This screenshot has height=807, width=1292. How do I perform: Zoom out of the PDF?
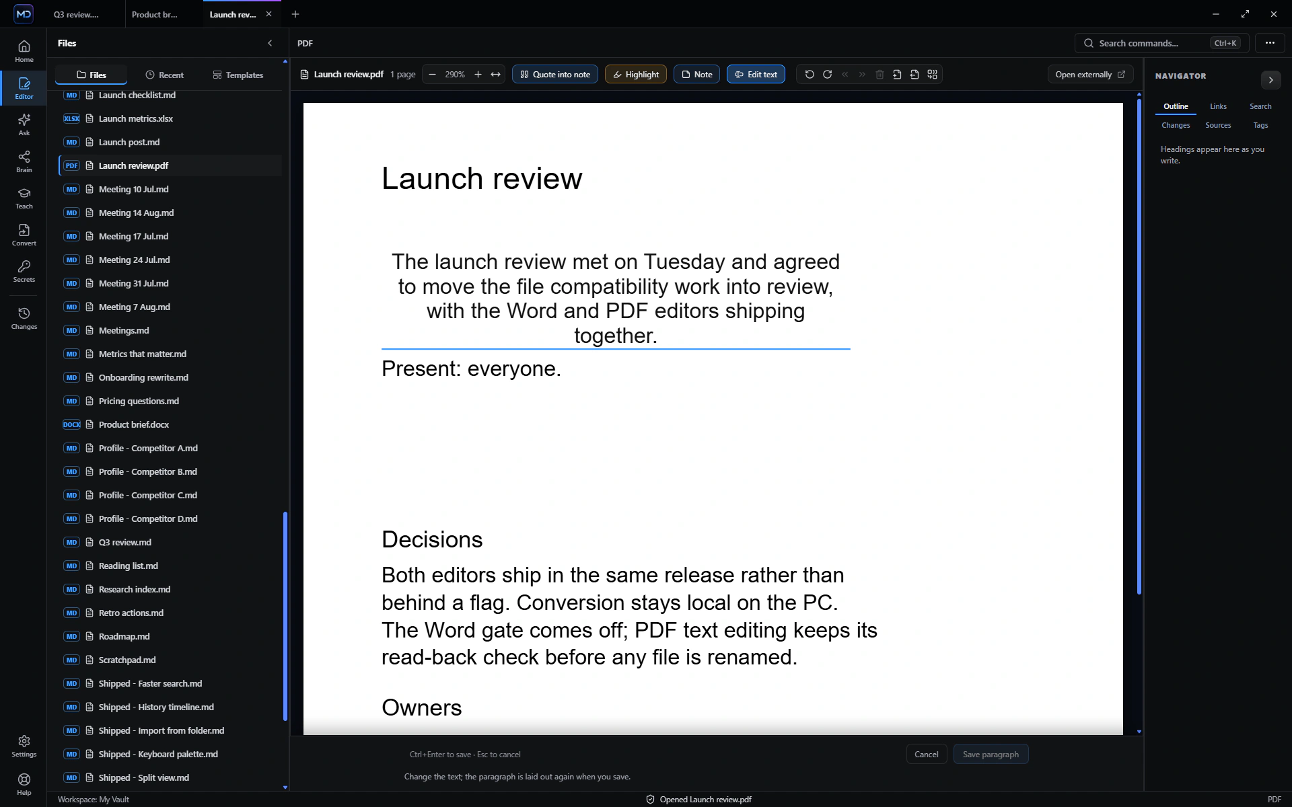432,75
